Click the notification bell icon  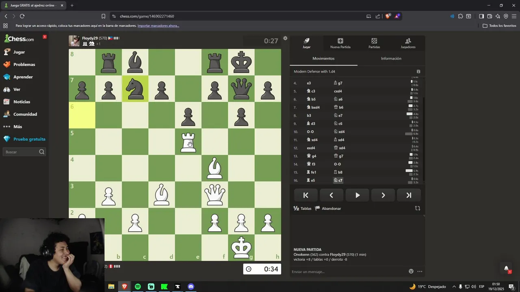click(506, 268)
